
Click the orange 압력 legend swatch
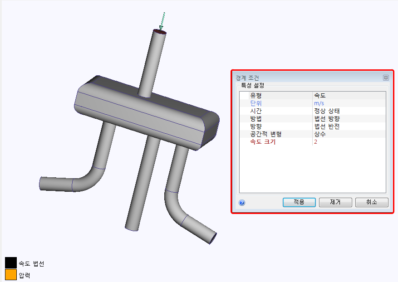pos(10,273)
